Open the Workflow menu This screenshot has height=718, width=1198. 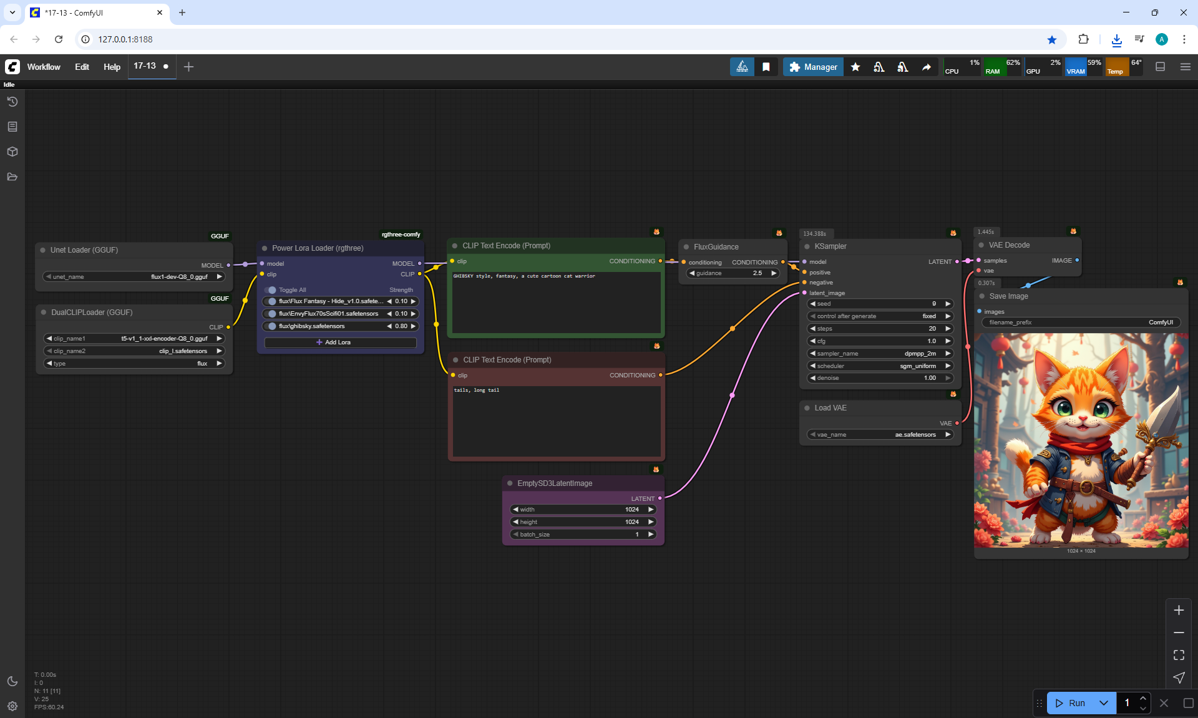tap(44, 67)
